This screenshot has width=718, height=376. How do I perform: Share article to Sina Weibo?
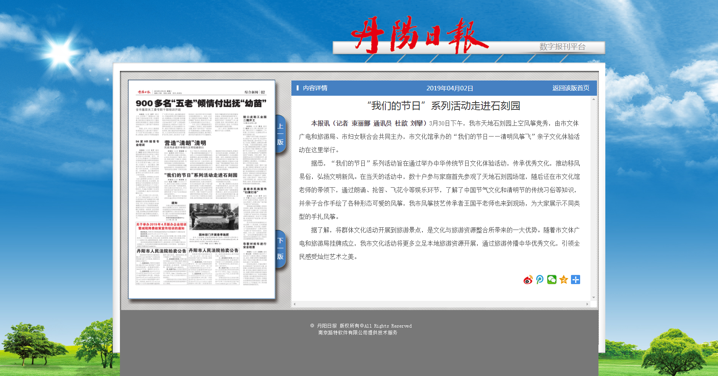[528, 280]
